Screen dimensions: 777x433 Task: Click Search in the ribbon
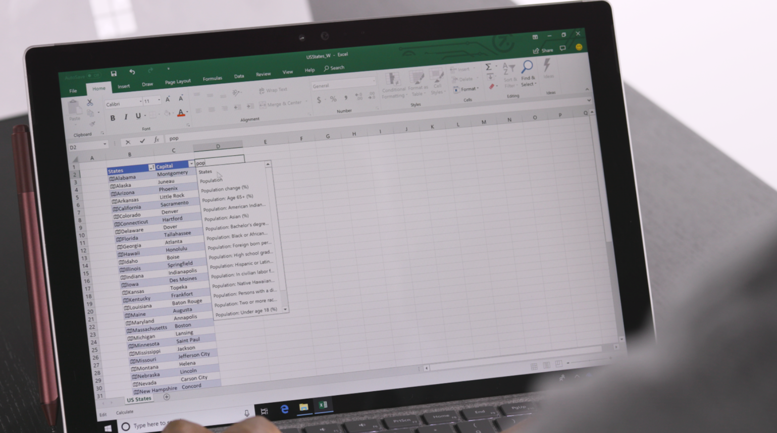pos(334,68)
